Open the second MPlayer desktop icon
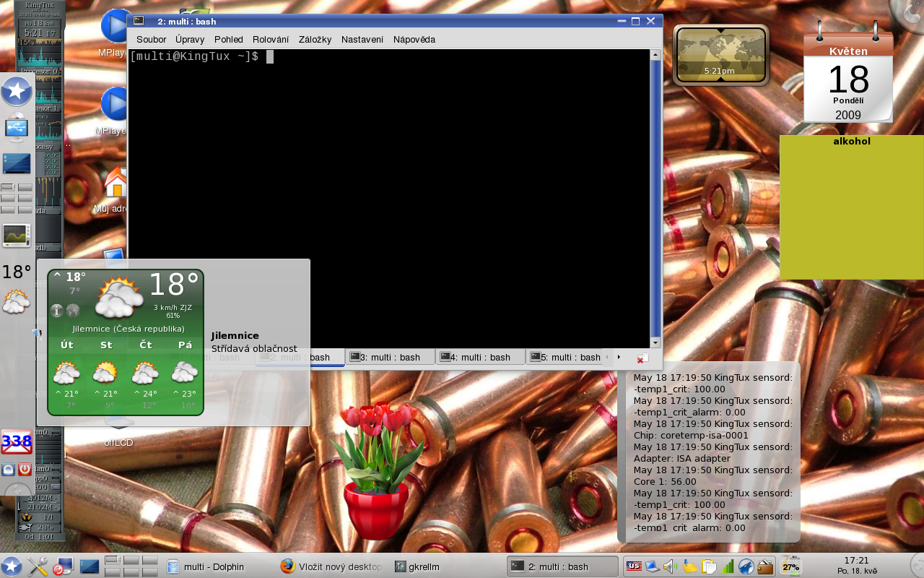Viewport: 924px width, 578px height. [114, 103]
